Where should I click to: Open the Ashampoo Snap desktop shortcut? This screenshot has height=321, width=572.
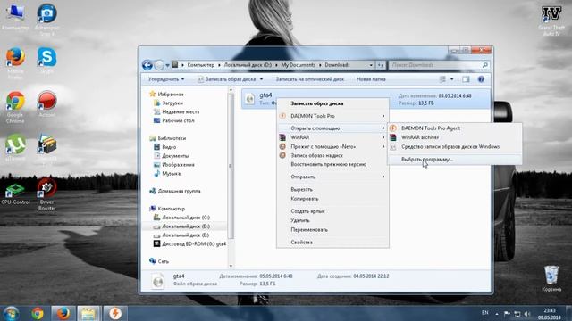coord(46,19)
